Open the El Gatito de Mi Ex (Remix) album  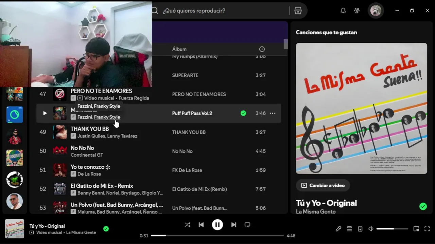coord(199,189)
